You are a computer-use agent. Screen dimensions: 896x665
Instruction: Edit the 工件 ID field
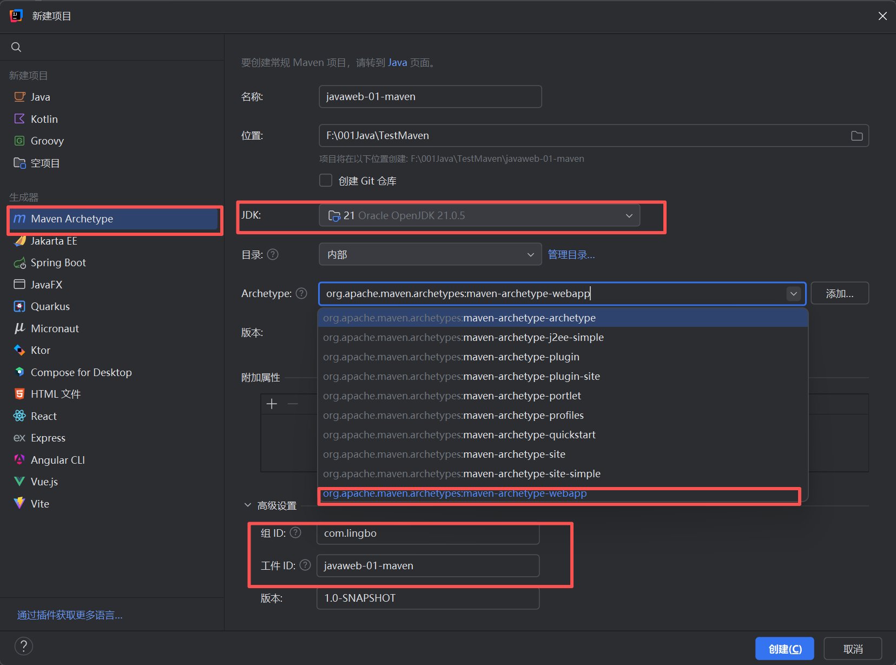pos(428,565)
